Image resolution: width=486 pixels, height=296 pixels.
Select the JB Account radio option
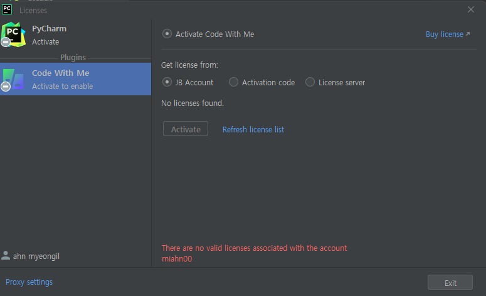coord(167,82)
